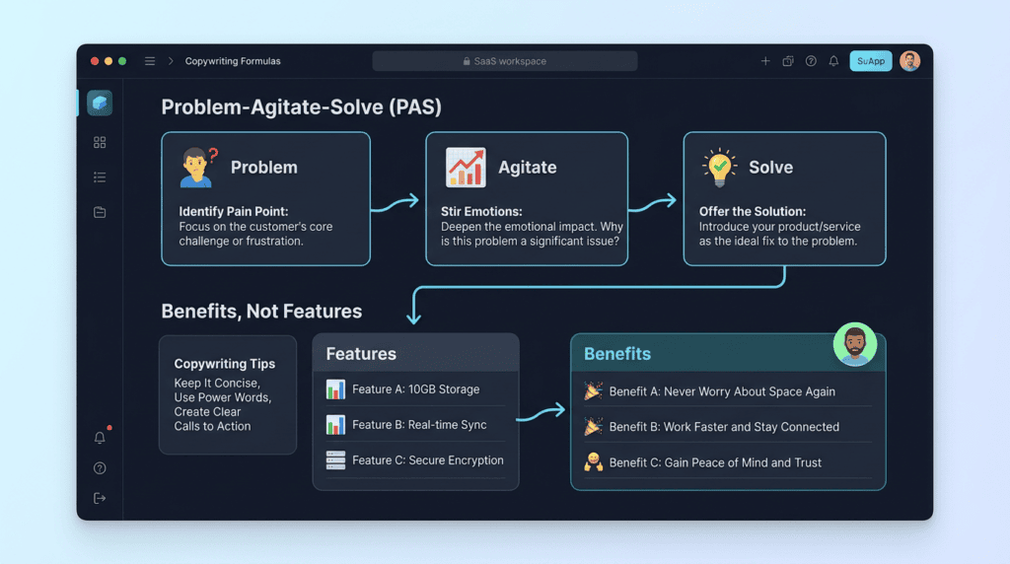Image resolution: width=1010 pixels, height=564 pixels.
Task: Click the server icon for Feature C
Action: [335, 460]
